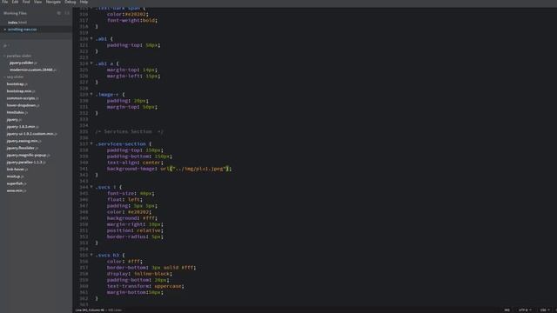Fold the .services-section rule at line 337
Screen dimensions: 557x313
91,143
